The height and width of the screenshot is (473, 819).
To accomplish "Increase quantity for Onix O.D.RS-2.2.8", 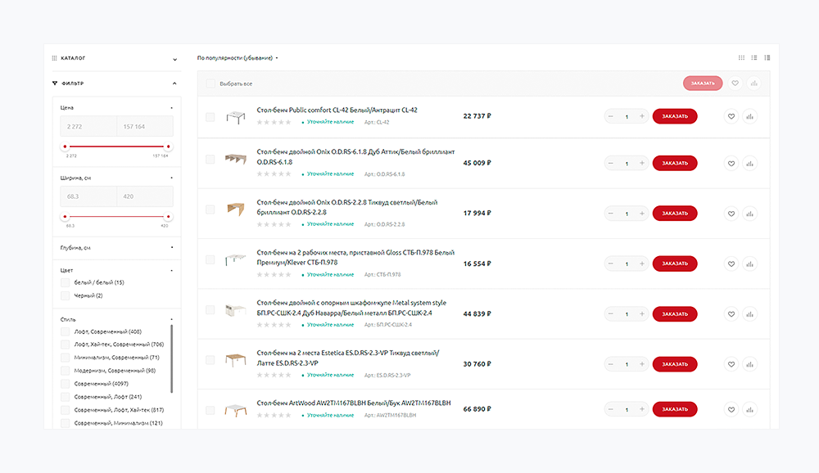I will [642, 214].
